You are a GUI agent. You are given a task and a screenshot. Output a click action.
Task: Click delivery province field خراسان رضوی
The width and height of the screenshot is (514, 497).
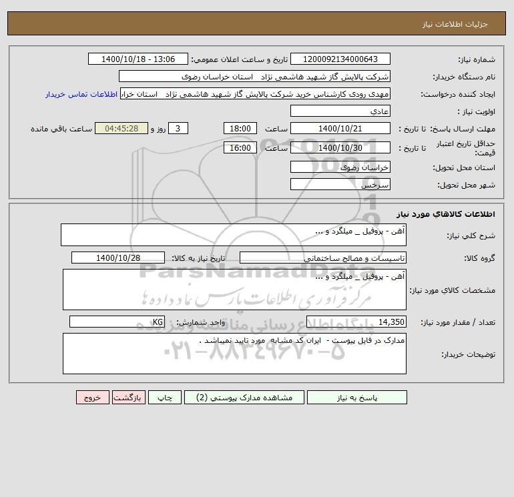click(340, 167)
